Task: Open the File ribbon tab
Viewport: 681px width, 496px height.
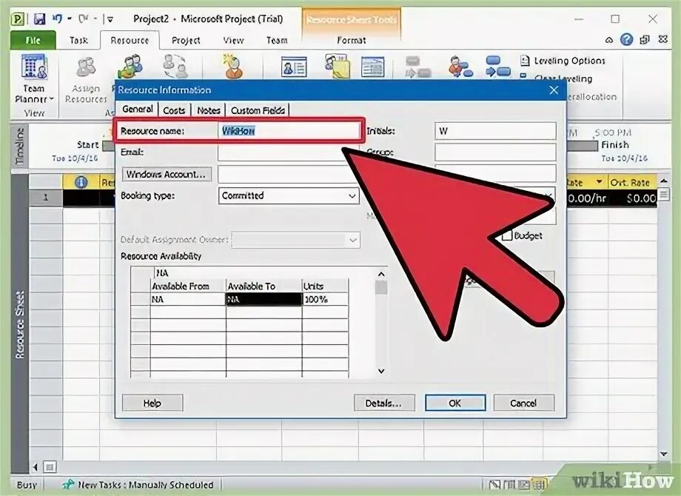Action: point(33,41)
